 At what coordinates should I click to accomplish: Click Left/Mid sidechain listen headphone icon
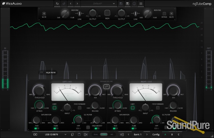pos(88,127)
